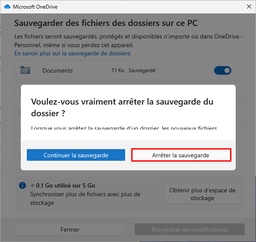Click the truncated Lorsque vous arrêtez text
Viewport: 256px width, 242px height.
pos(124,128)
